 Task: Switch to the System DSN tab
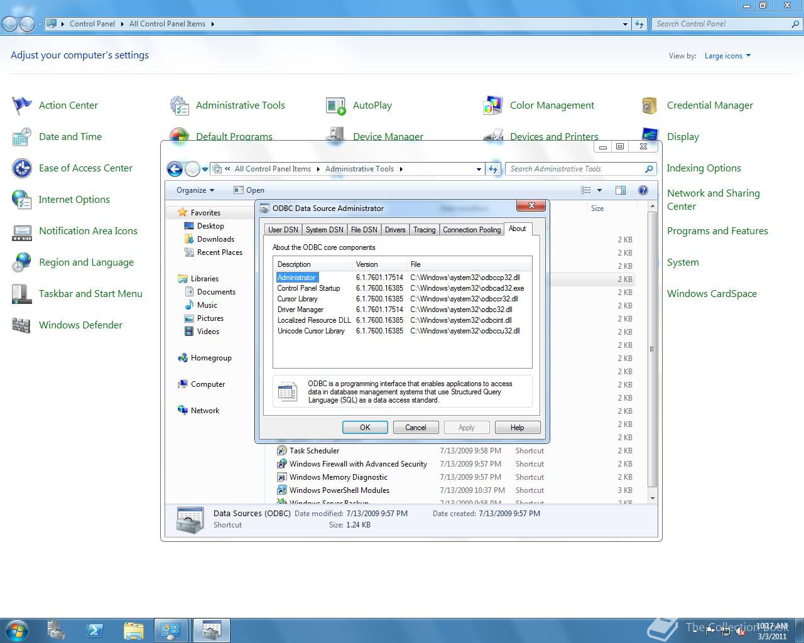click(x=325, y=230)
